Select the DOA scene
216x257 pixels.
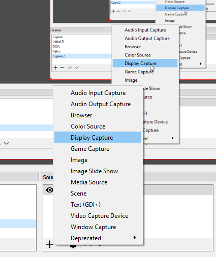pos(81,47)
